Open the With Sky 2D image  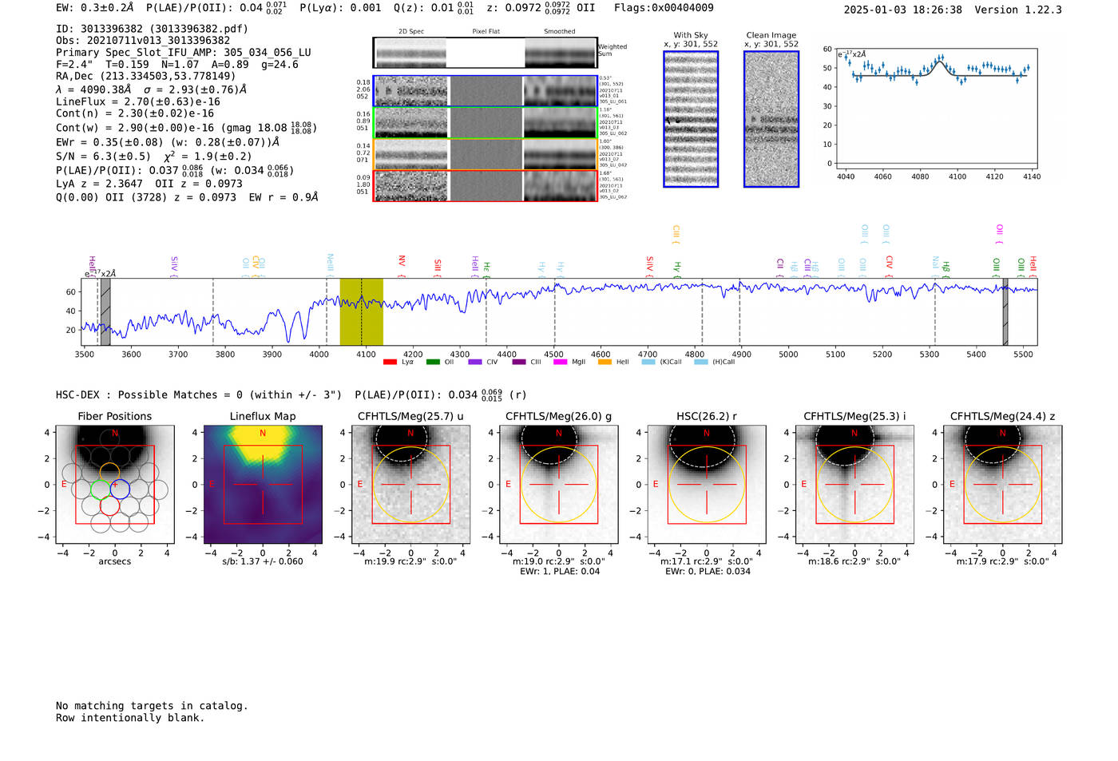(x=691, y=119)
